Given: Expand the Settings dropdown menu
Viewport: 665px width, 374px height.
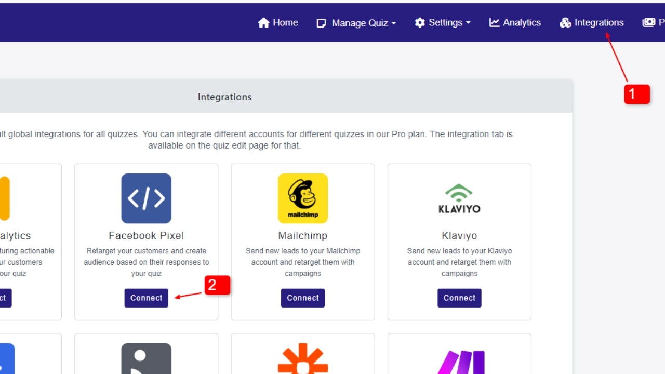Looking at the screenshot, I should (443, 22).
